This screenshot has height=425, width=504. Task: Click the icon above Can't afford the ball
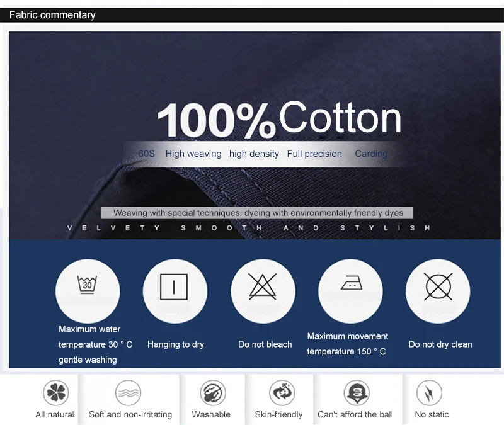357,392
